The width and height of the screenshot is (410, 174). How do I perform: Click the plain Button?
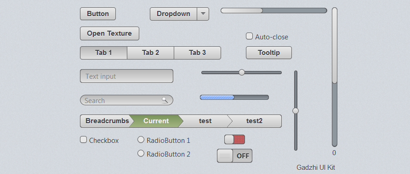pos(98,14)
